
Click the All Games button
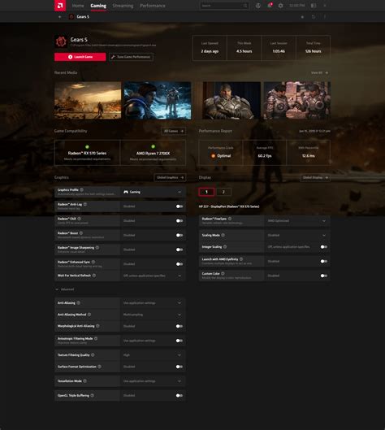click(x=174, y=131)
